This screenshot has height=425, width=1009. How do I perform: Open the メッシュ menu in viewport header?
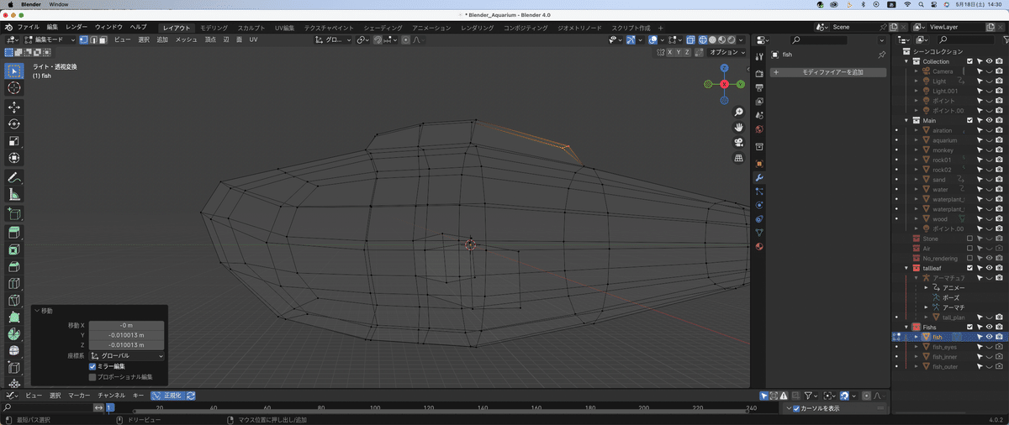(x=186, y=39)
